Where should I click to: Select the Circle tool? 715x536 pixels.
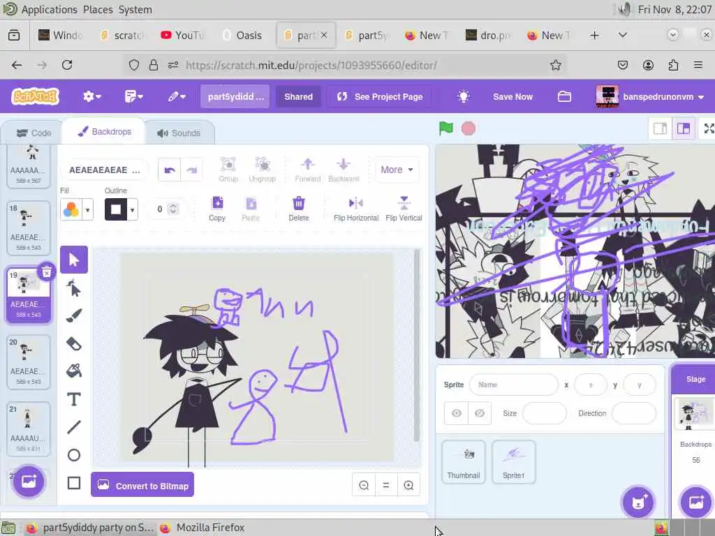74,455
